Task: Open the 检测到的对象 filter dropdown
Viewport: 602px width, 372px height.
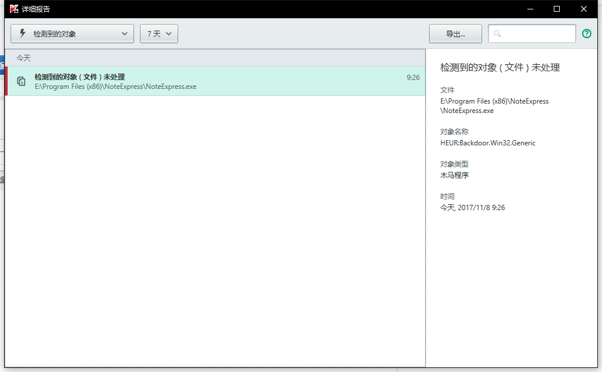Action: (72, 34)
